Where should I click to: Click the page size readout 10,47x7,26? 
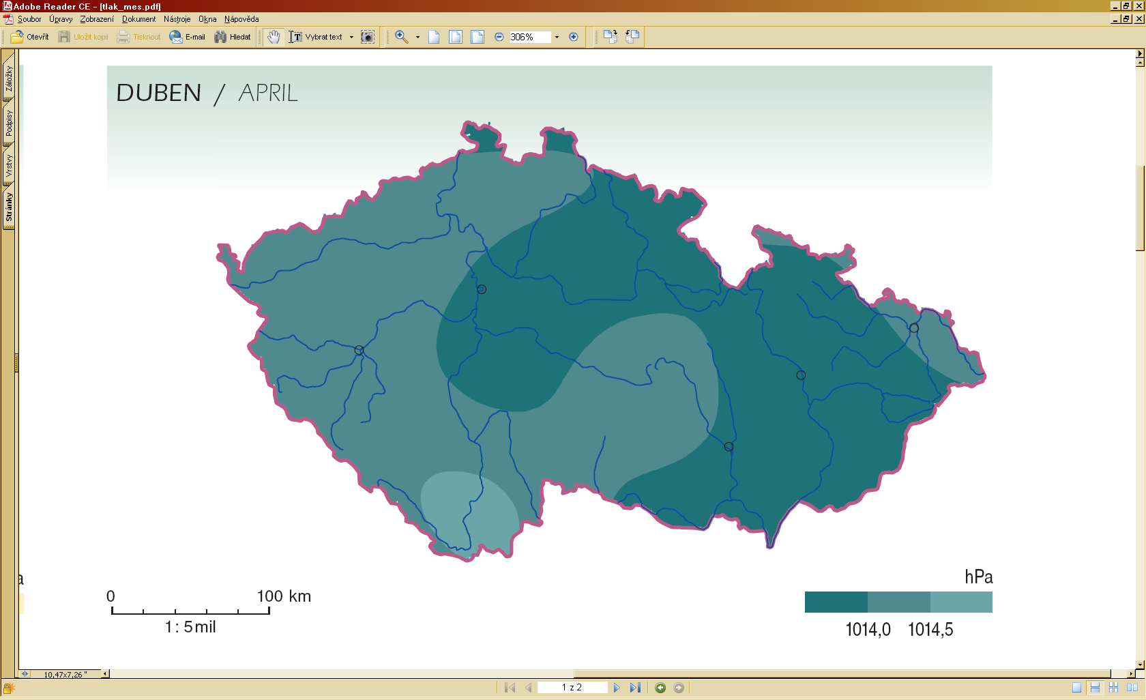pyautogui.click(x=65, y=675)
